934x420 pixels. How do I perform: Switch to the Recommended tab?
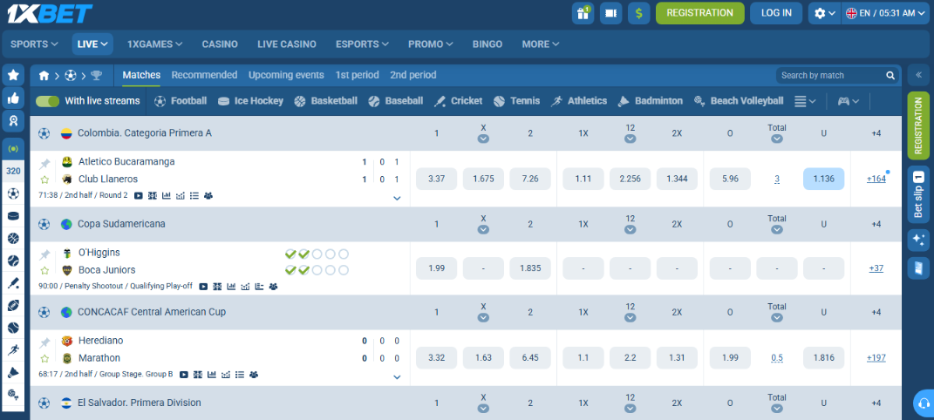204,75
